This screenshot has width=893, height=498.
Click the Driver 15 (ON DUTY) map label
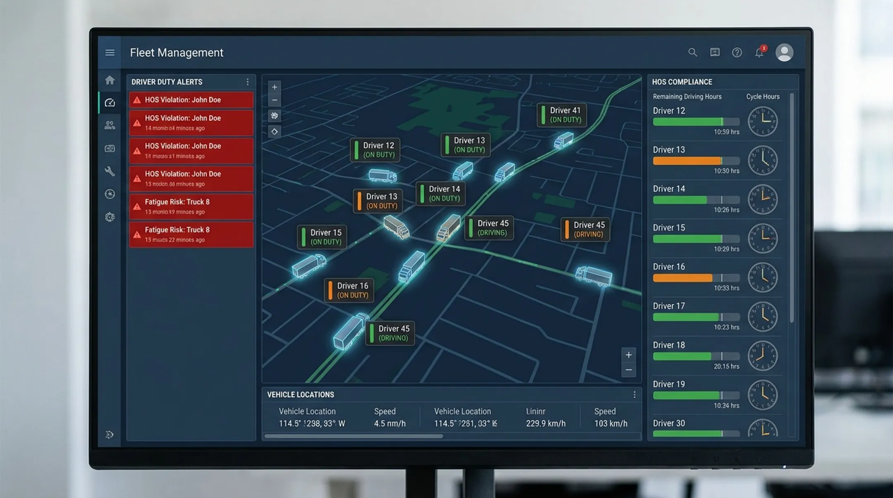(x=322, y=237)
